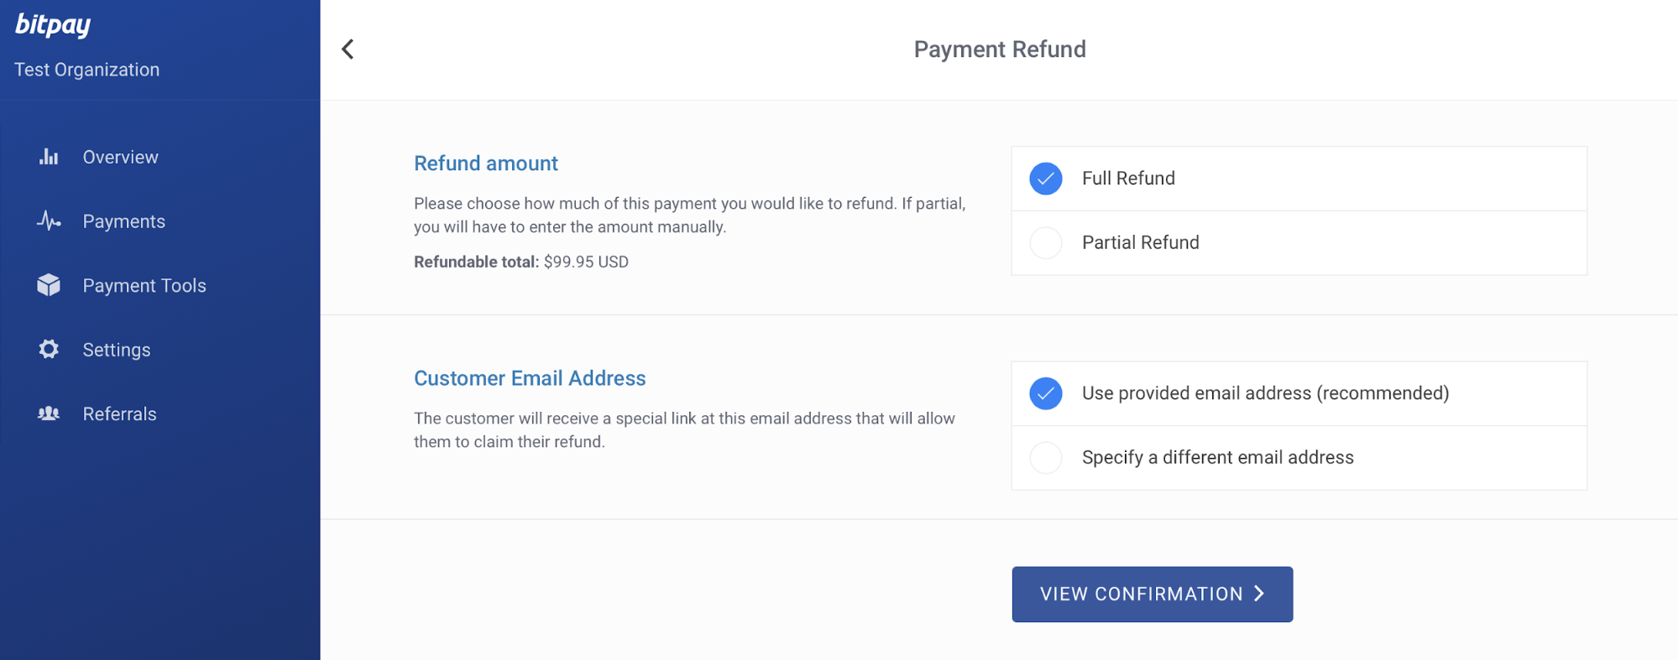The height and width of the screenshot is (660, 1678).
Task: Go to the Settings menu label
Action: (117, 350)
